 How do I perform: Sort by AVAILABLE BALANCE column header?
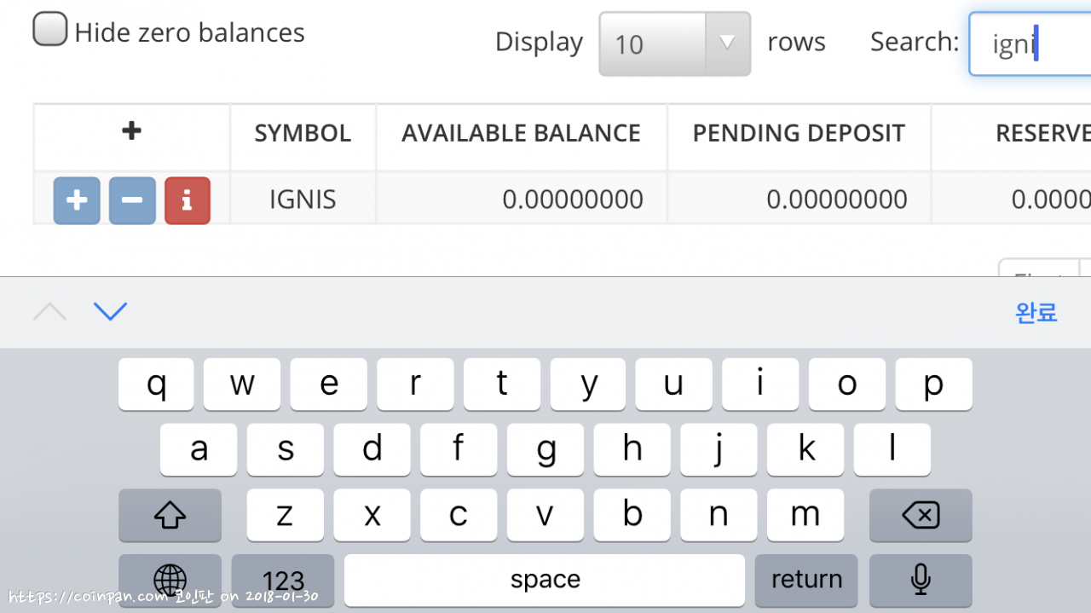click(521, 134)
